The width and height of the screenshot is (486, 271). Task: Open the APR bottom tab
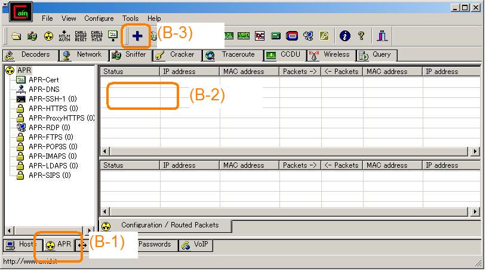[x=59, y=245]
